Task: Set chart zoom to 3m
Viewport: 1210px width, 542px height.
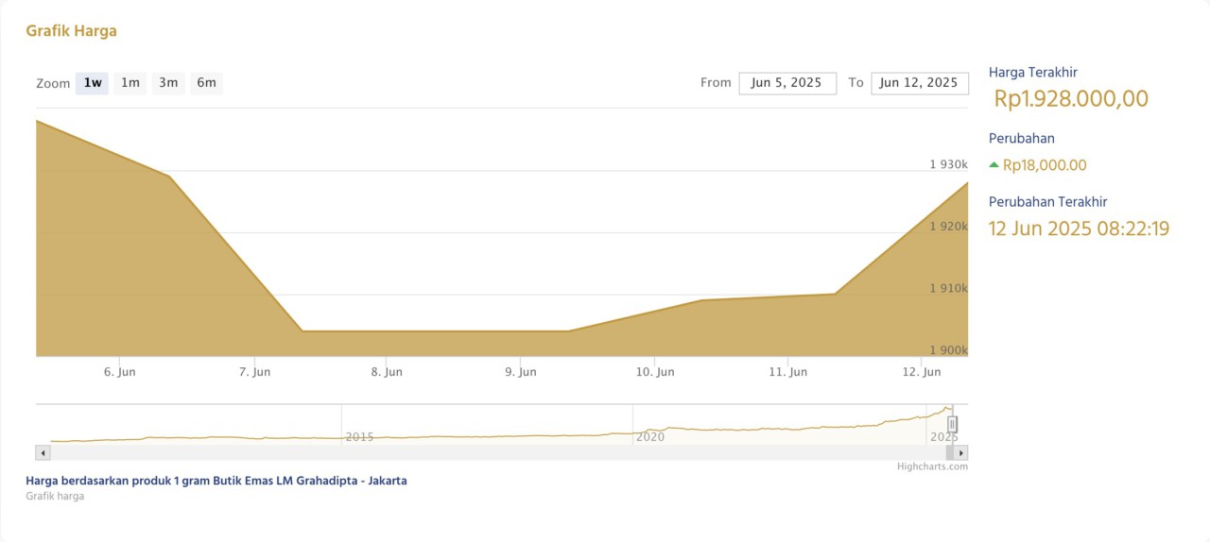Action: pyautogui.click(x=168, y=83)
